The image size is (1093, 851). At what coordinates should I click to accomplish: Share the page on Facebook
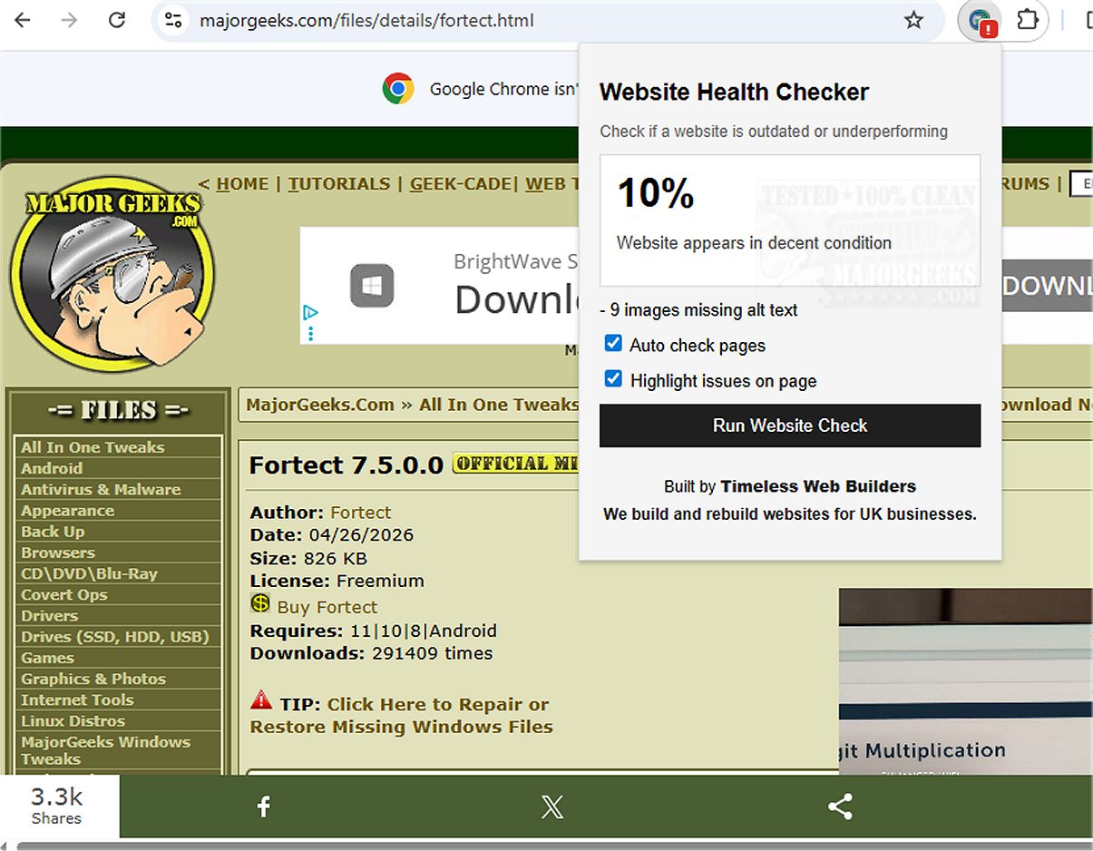pos(263,807)
